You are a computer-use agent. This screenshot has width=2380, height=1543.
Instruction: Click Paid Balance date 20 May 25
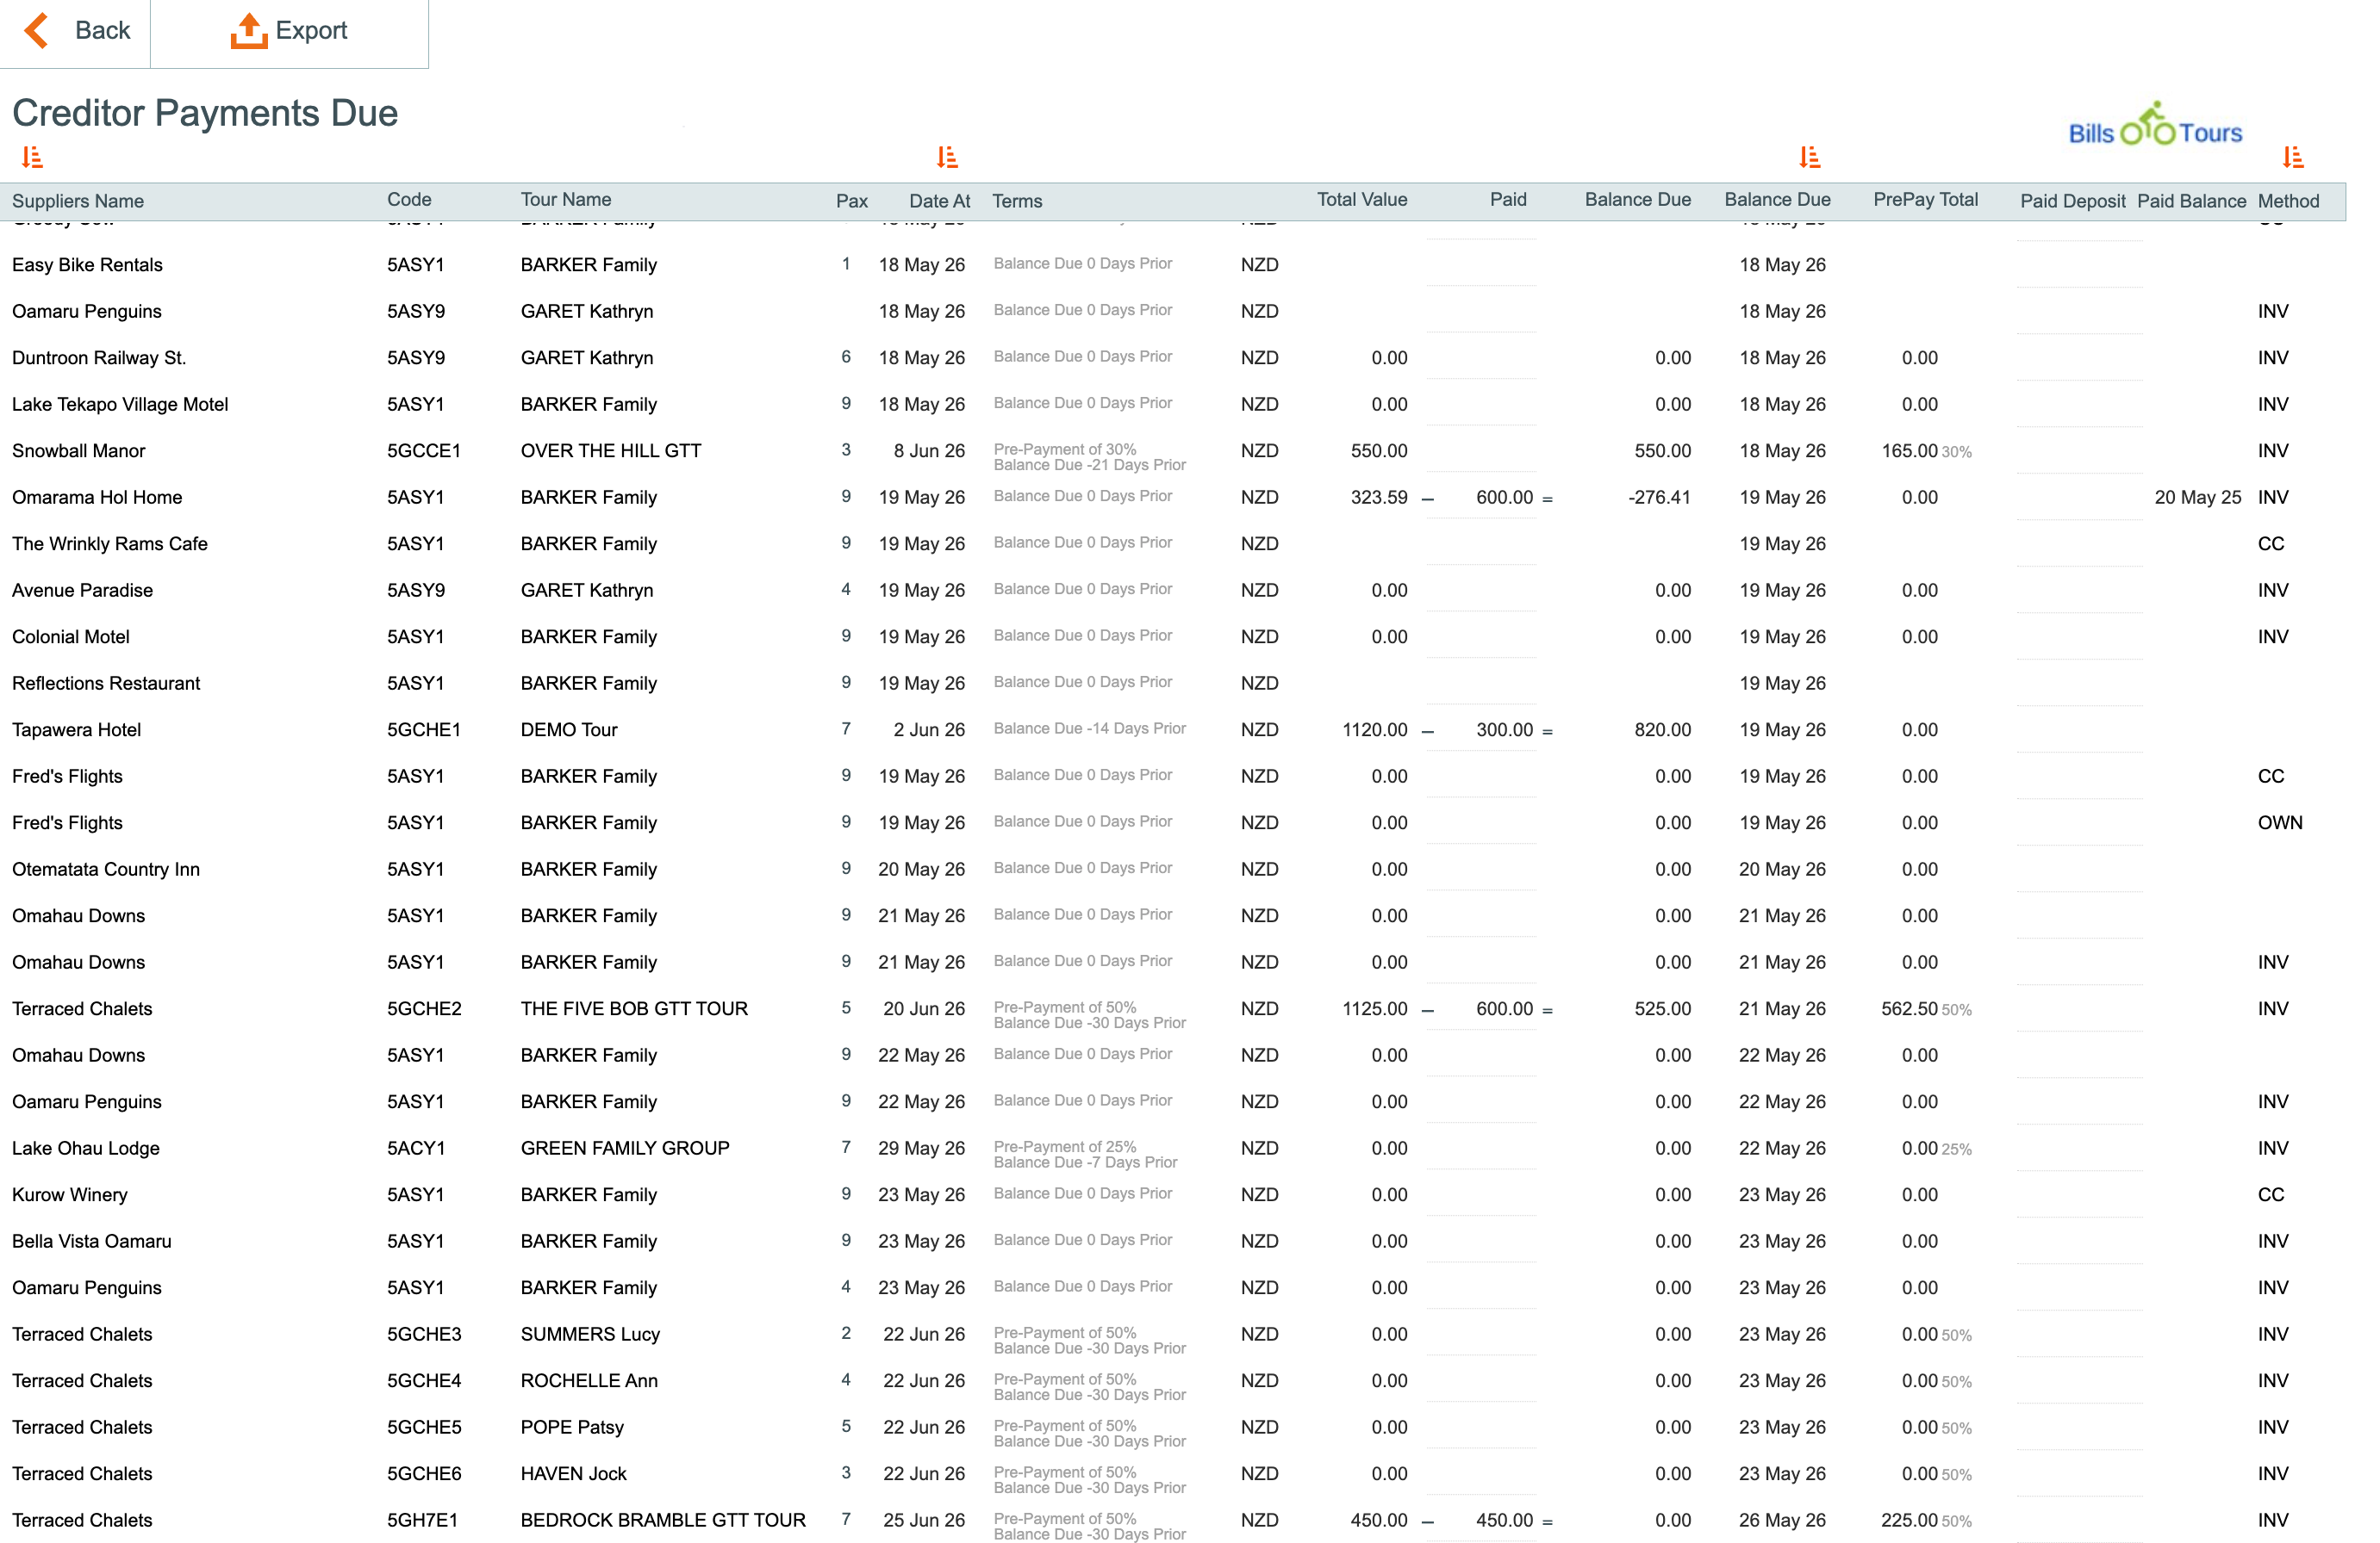(x=2197, y=498)
